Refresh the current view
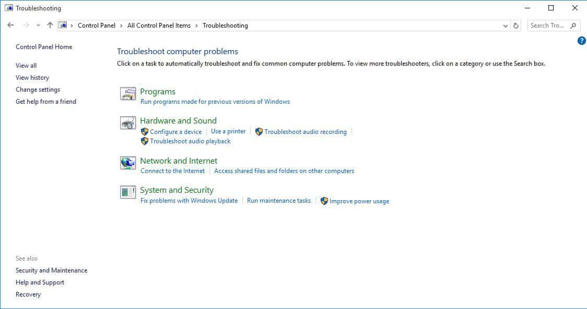 pyautogui.click(x=516, y=25)
